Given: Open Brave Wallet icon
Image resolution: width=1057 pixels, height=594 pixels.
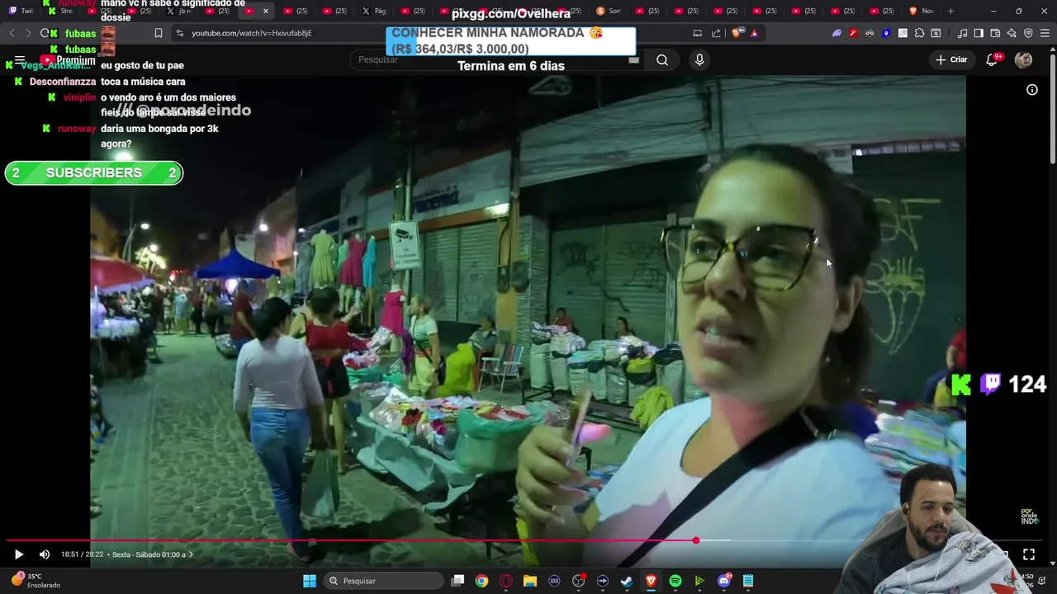Looking at the screenshot, I should coord(995,33).
